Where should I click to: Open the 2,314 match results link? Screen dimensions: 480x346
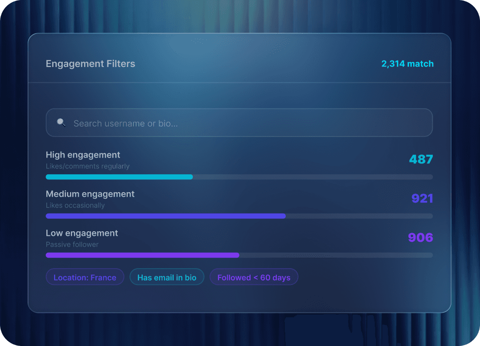click(407, 64)
